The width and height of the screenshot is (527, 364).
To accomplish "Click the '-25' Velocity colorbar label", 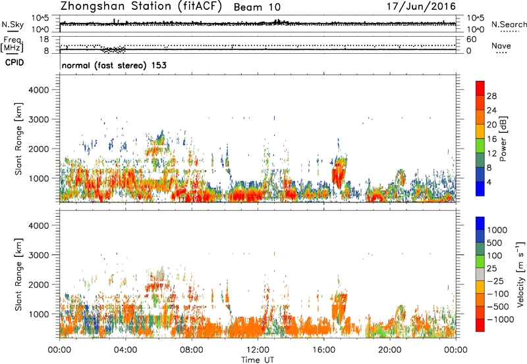I will click(495, 281).
